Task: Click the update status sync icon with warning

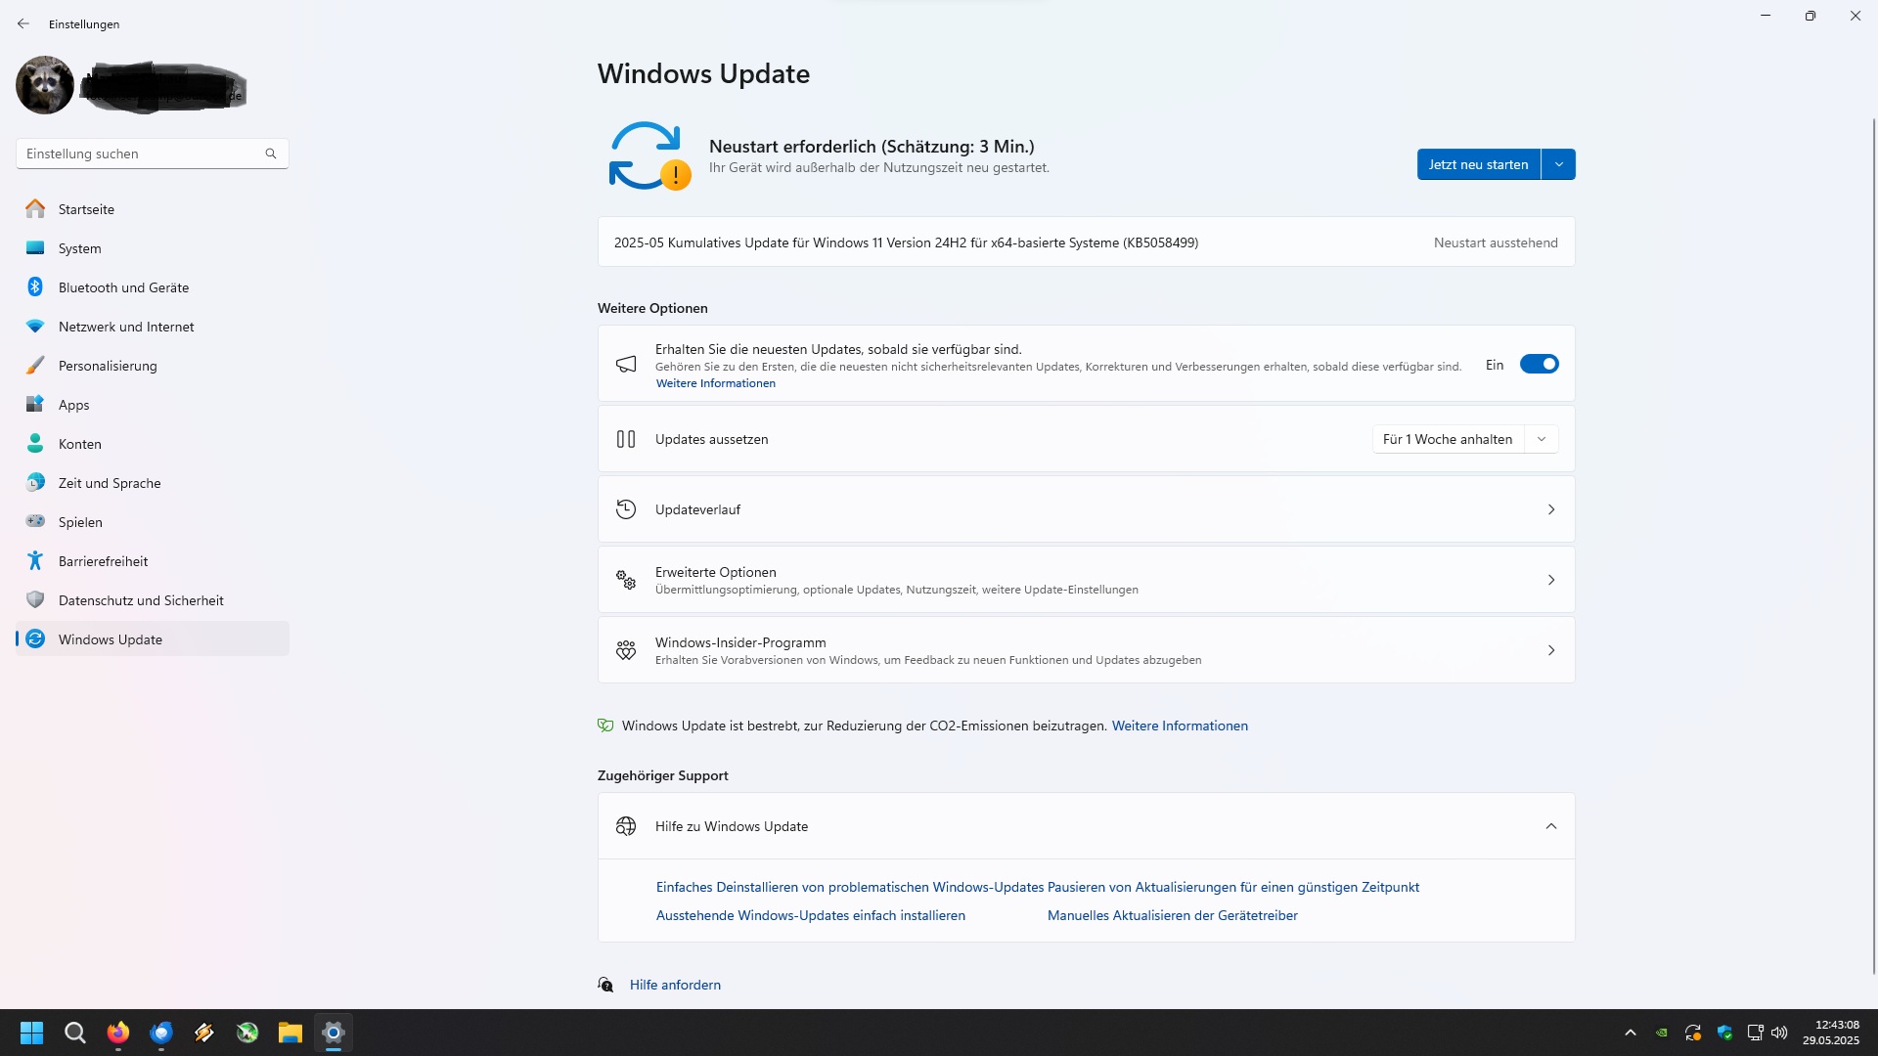Action: [x=648, y=155]
